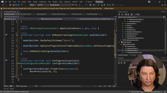Screen dimensions: 167x93
Task: Open the Any CPU platform dropdown
Action: click(43, 5)
